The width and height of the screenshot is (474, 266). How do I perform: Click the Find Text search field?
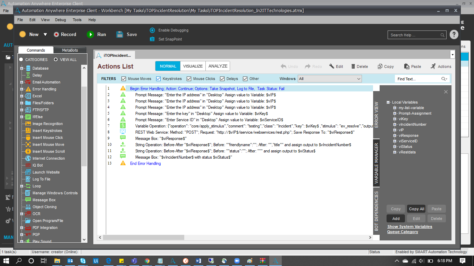pos(418,79)
